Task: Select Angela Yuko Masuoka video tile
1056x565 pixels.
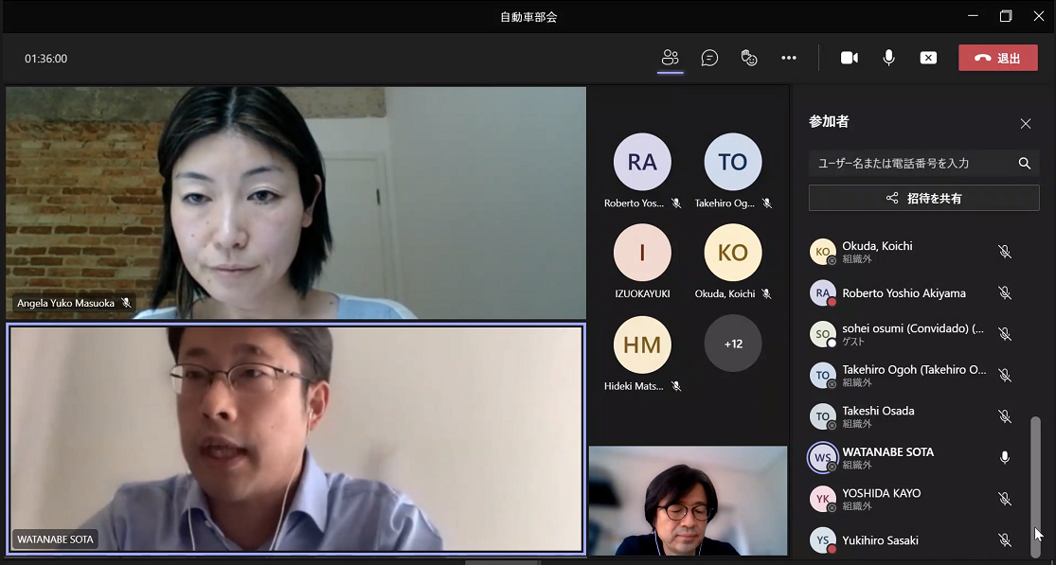Action: 295,203
